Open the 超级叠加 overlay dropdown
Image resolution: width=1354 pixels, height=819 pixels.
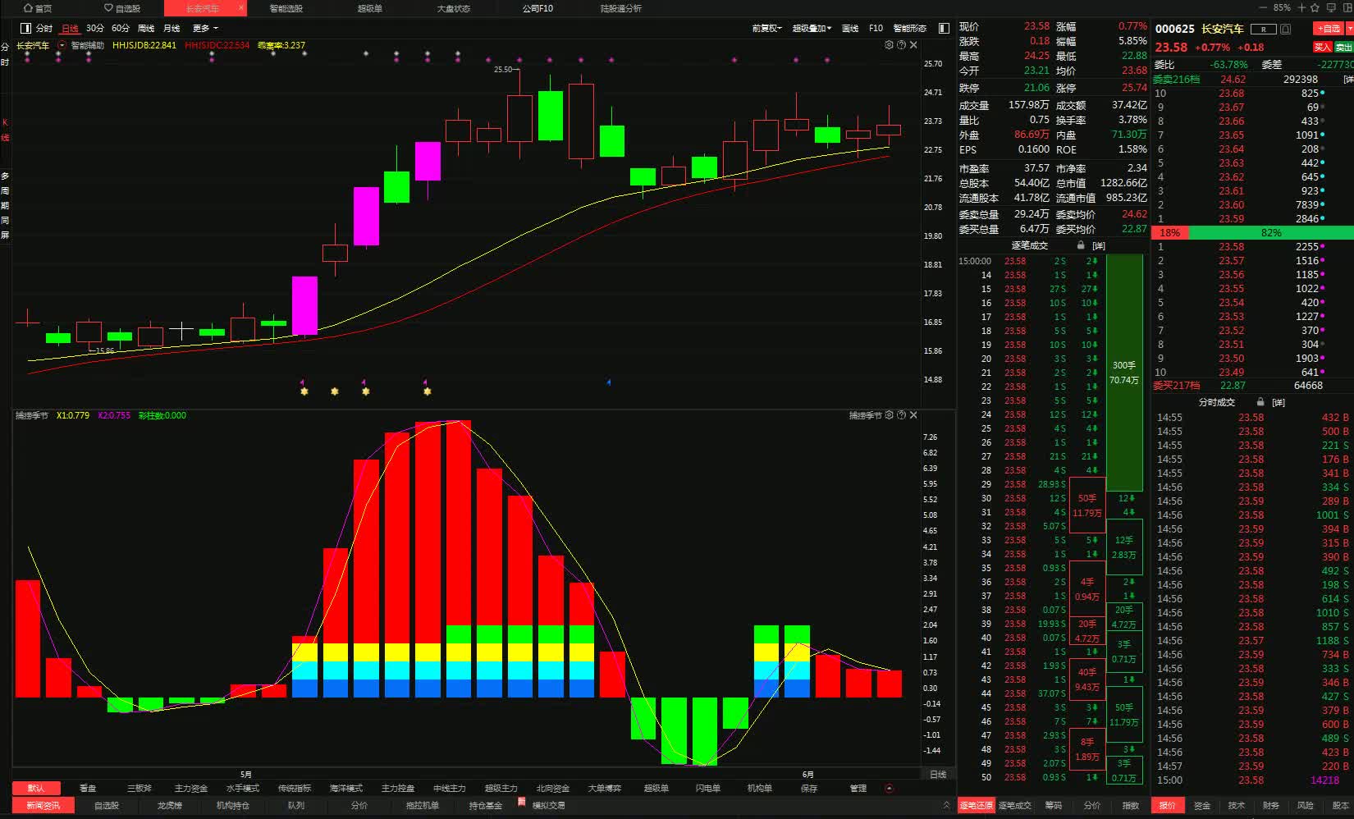pyautogui.click(x=812, y=28)
